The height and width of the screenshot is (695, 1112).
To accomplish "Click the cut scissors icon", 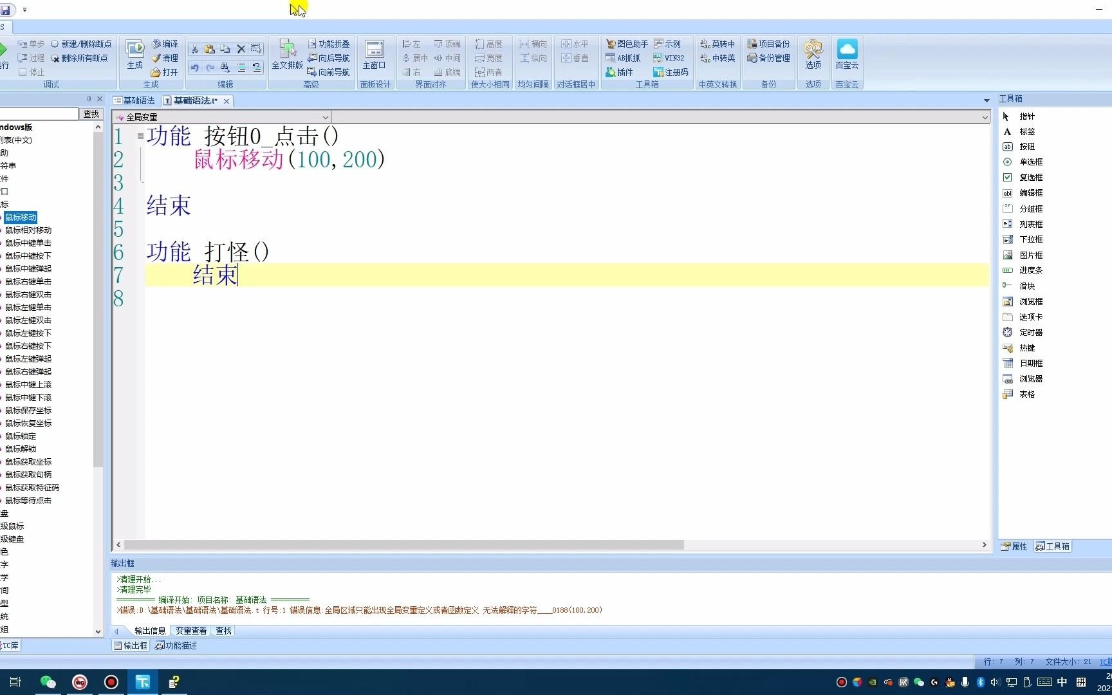I will click(x=194, y=49).
